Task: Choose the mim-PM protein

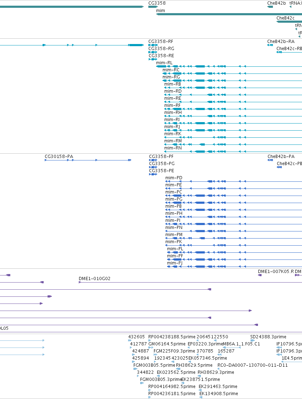Action: pyautogui.click(x=174, y=235)
